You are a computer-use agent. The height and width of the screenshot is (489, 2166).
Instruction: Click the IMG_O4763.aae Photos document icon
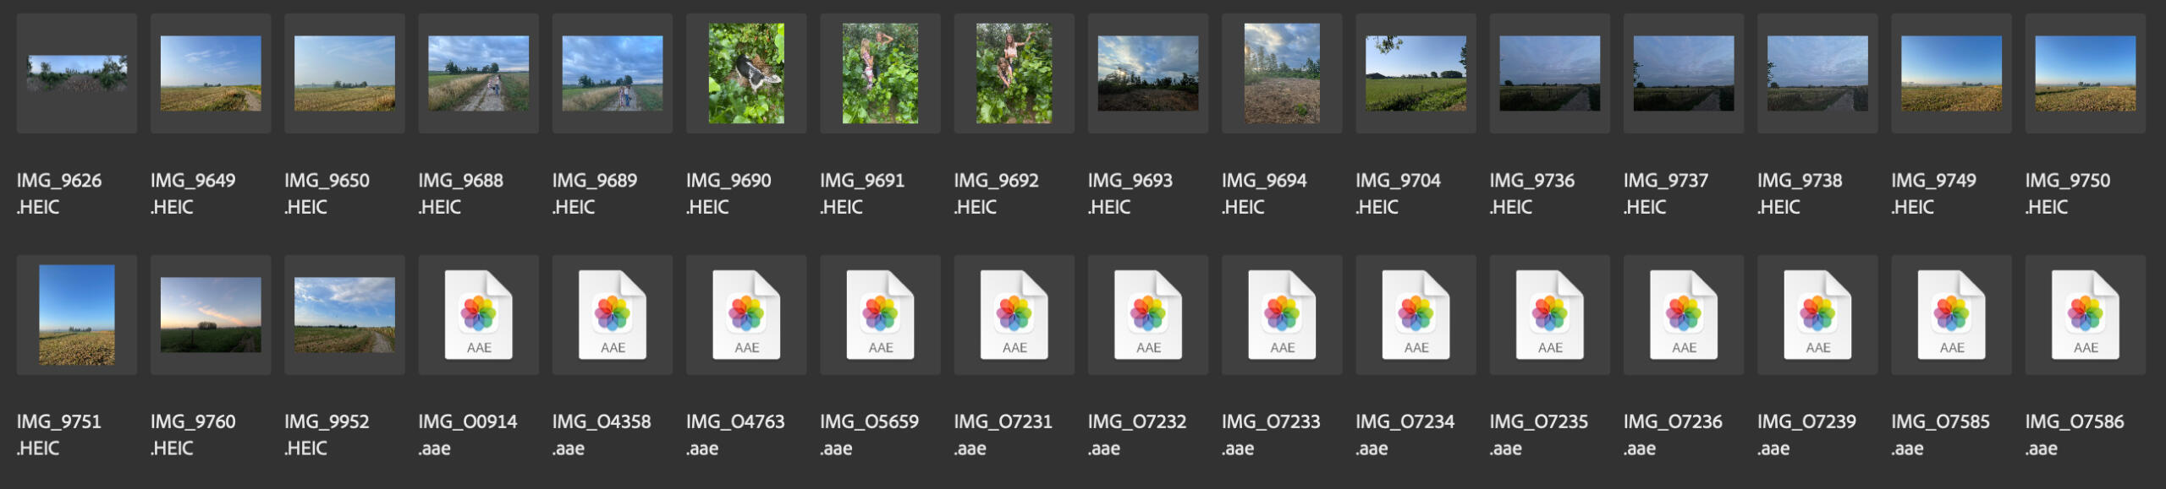point(746,315)
